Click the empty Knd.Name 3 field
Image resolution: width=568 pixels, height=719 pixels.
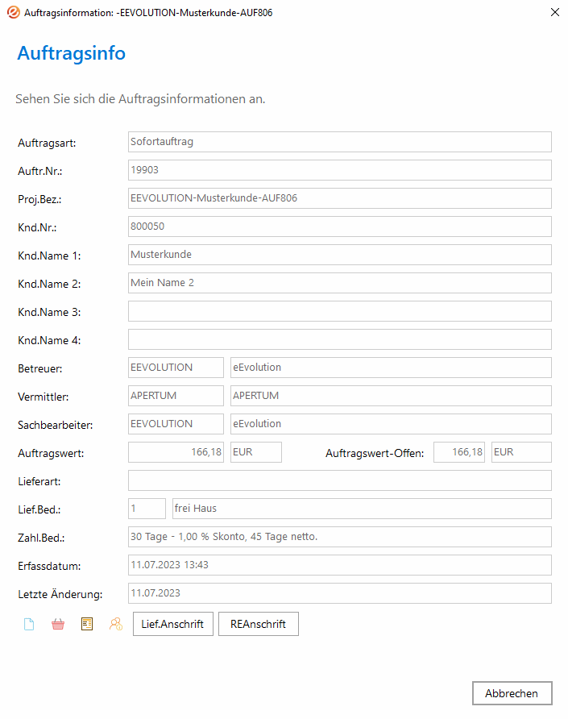click(x=339, y=311)
